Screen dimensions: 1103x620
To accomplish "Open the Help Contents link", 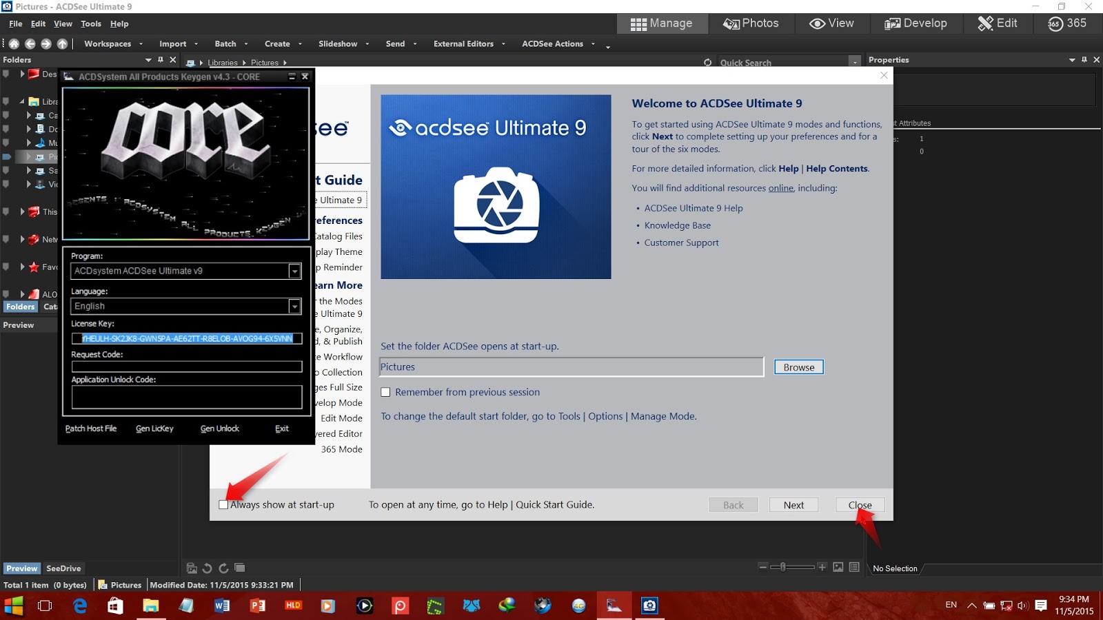I will tap(837, 168).
